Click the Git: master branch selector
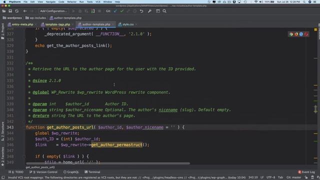The height and width of the screenshot is (180, 320). (x=293, y=177)
